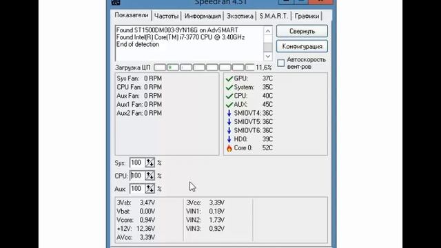
Task: Select the 'End of detection' log line
Action: (138, 44)
